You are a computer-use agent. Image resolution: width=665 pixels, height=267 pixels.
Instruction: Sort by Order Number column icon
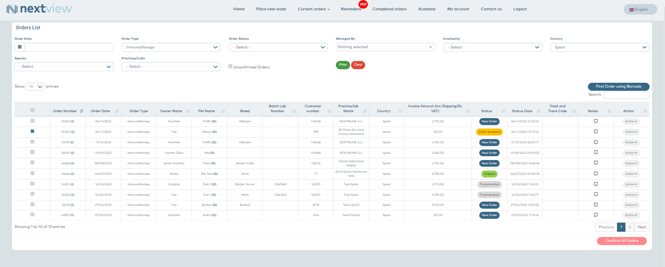81,111
